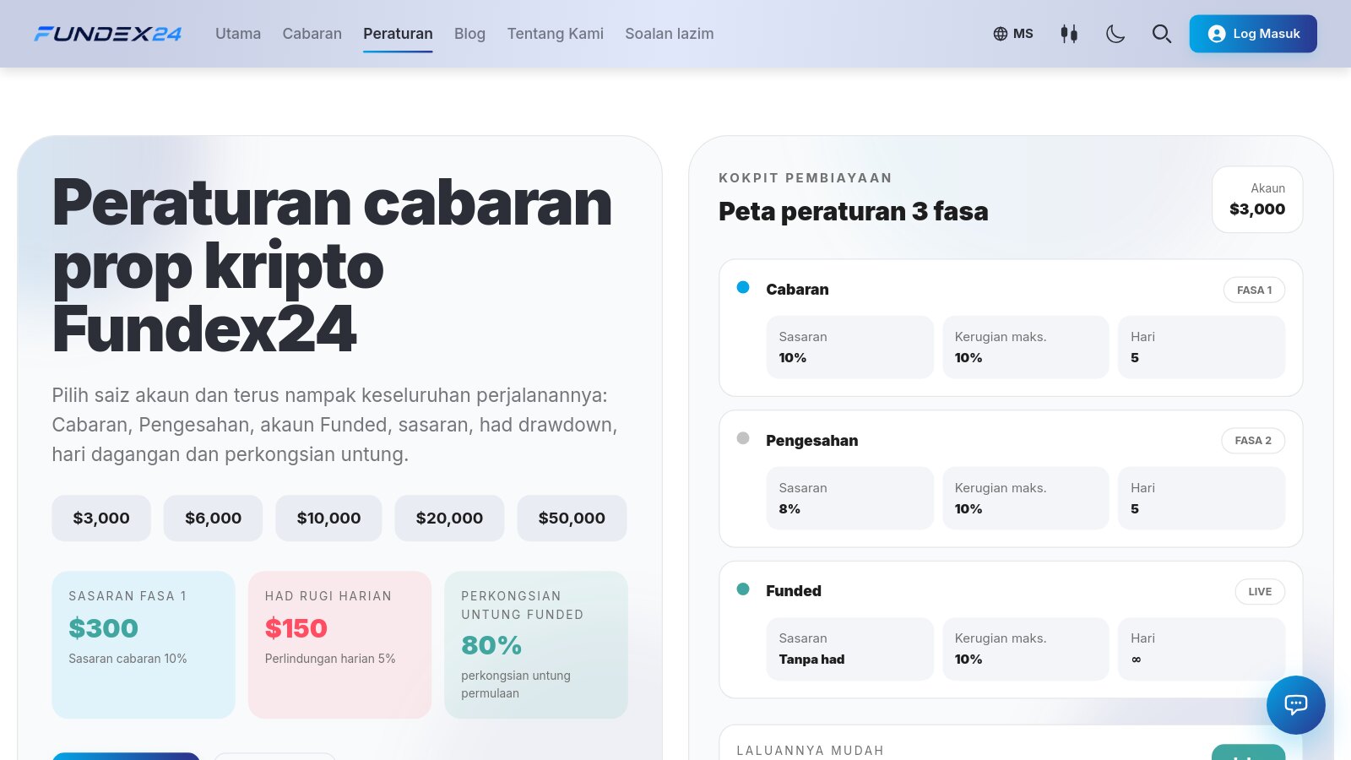Go to Utama menu item
1351x760 pixels.
click(238, 34)
